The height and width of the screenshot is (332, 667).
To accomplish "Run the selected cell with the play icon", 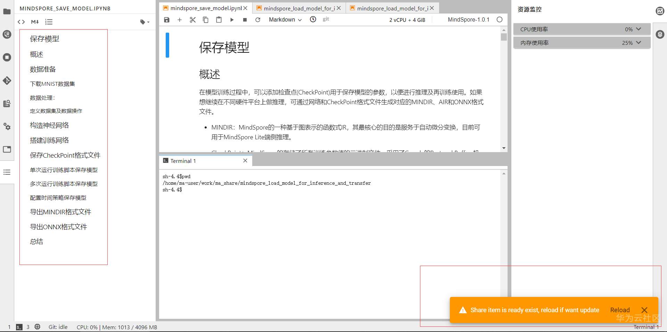I will click(232, 20).
